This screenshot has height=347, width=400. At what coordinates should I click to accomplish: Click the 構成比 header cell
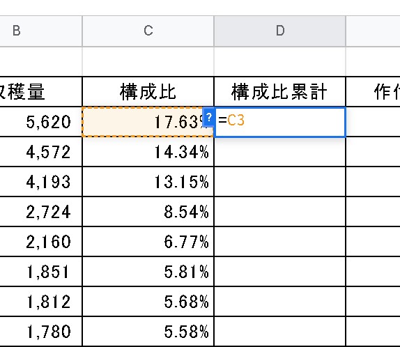(x=148, y=91)
